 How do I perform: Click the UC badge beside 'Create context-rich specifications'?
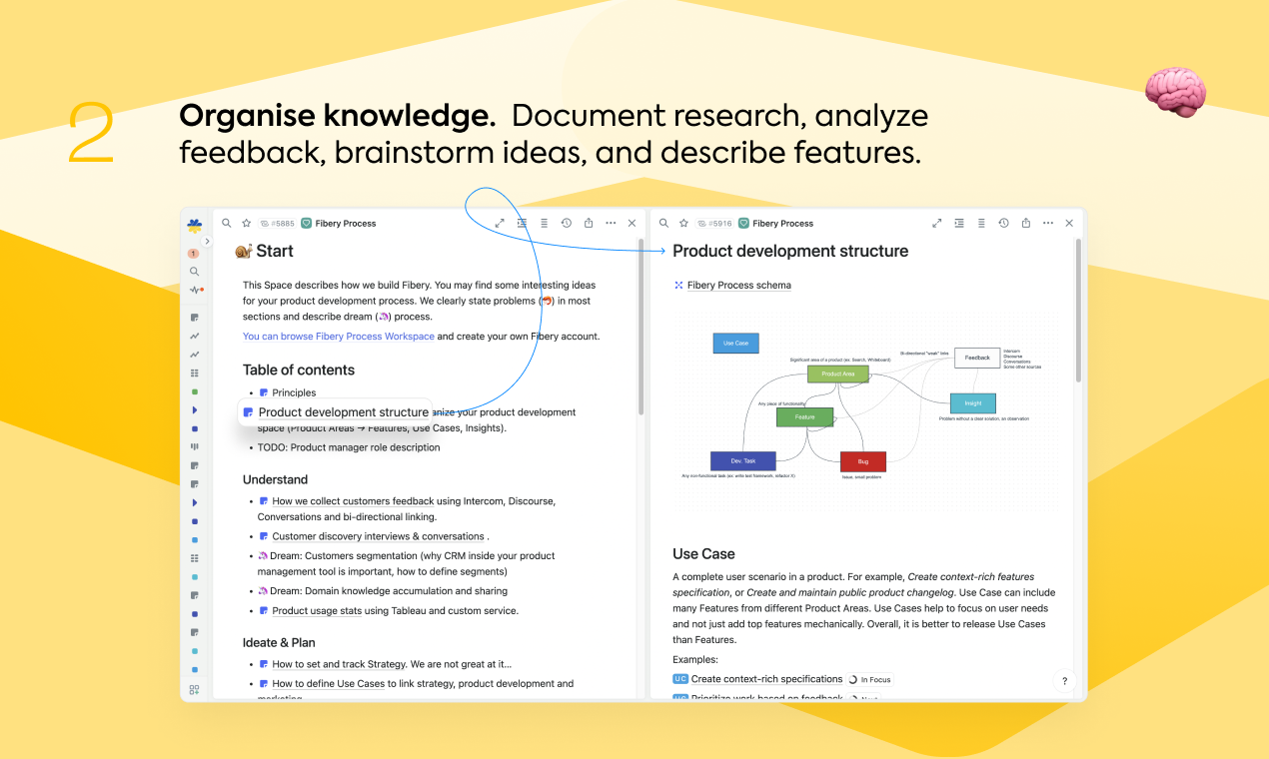point(680,679)
